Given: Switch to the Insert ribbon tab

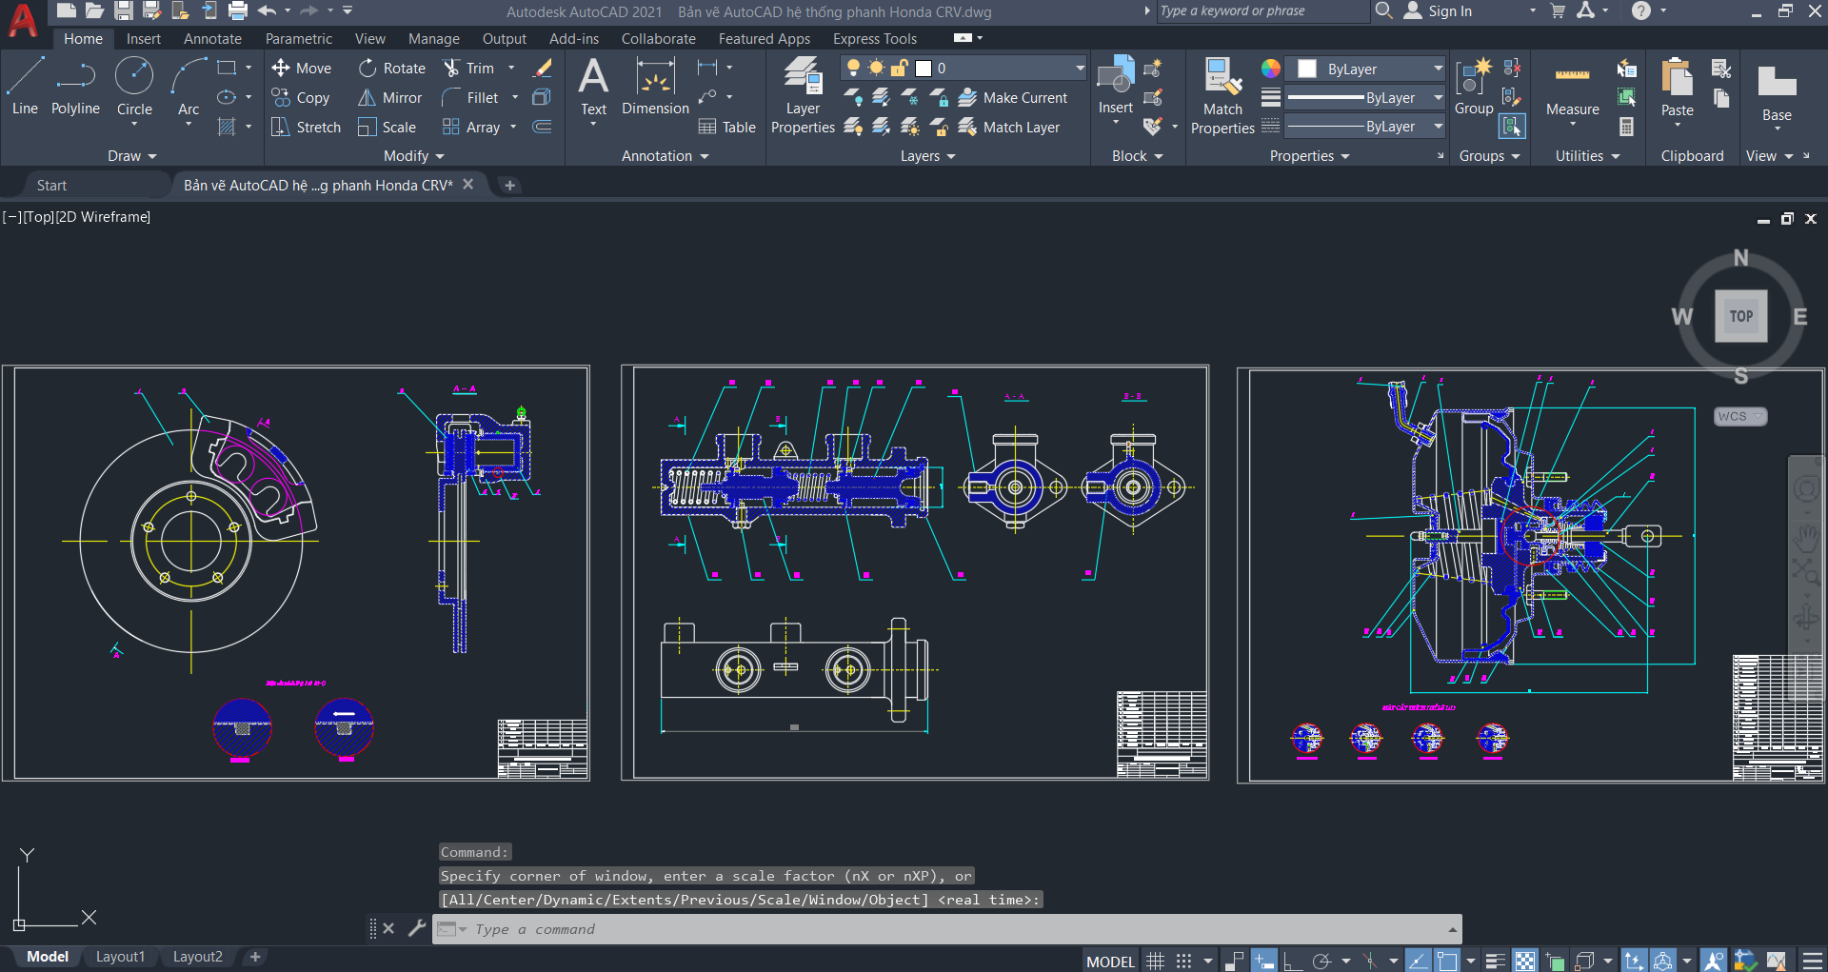Looking at the screenshot, I should tap(144, 39).
